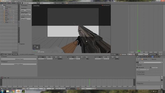Click the current frame field in timeline

point(50,89)
